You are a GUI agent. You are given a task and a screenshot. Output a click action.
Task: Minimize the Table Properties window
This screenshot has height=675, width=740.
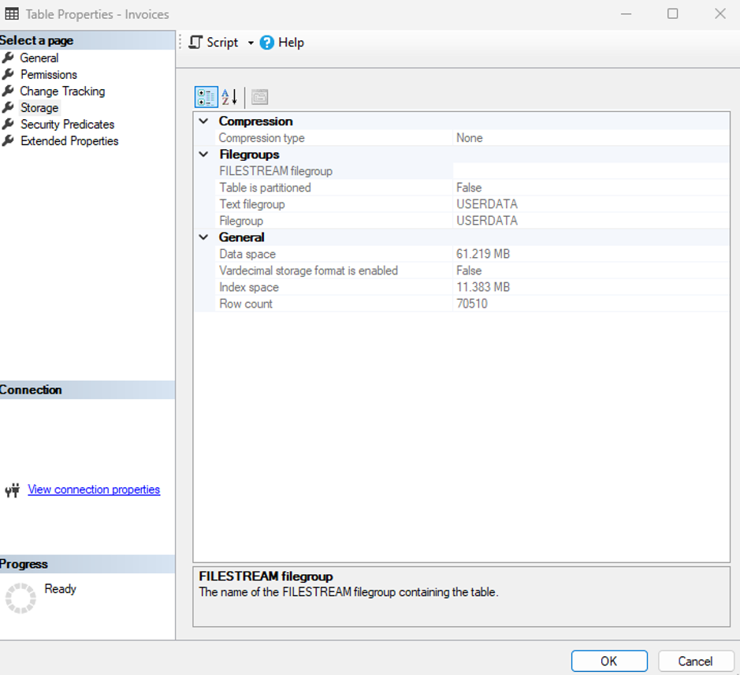pos(626,13)
